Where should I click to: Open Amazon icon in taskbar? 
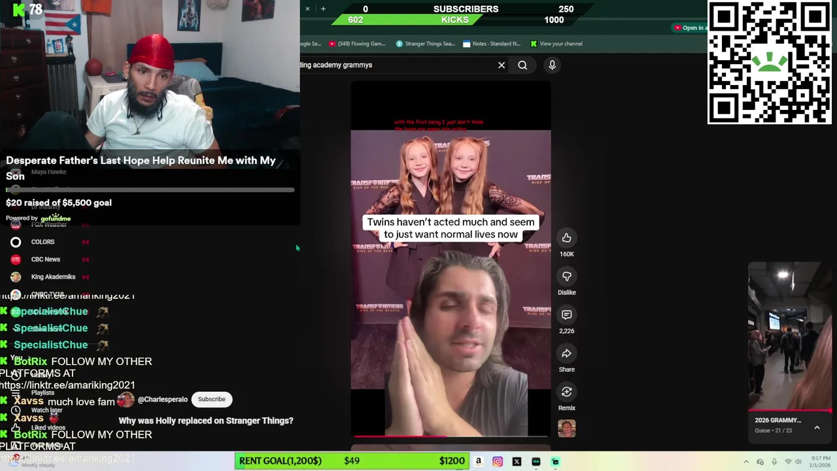coord(478,461)
